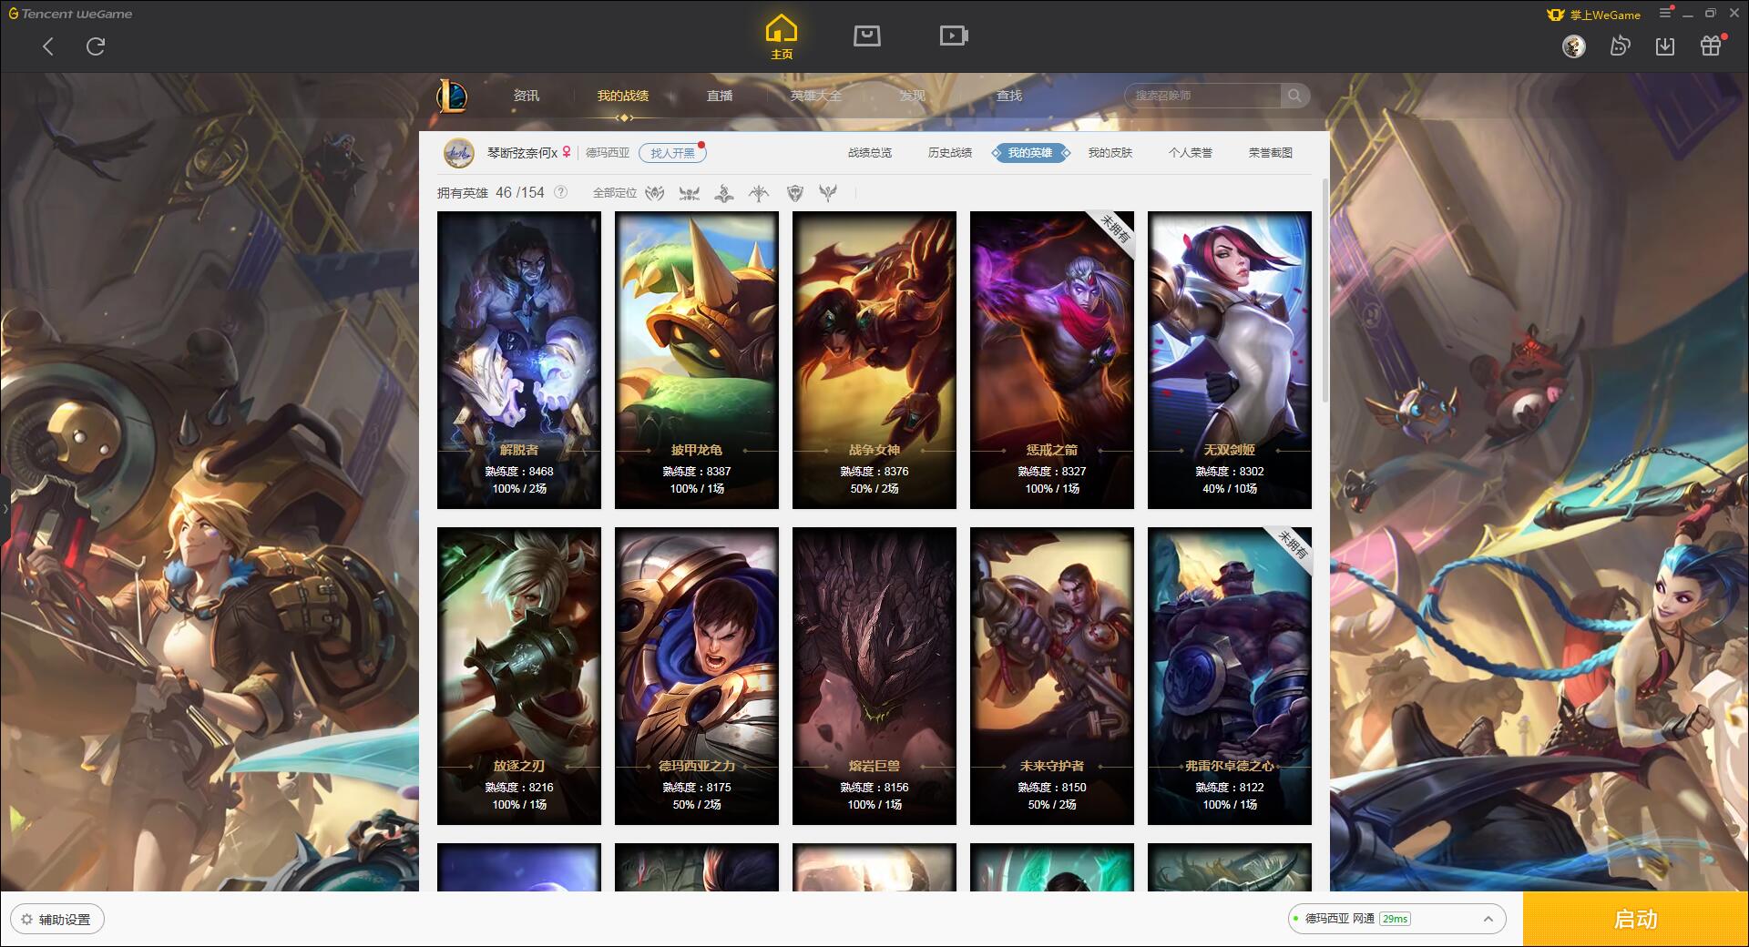Click the magnifier search button

tap(1294, 96)
